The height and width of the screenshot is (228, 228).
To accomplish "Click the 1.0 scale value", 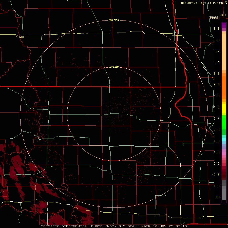I will [217, 152].
